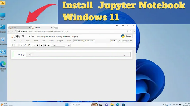Interrupt the kernel with the stop icon

tap(45, 45)
